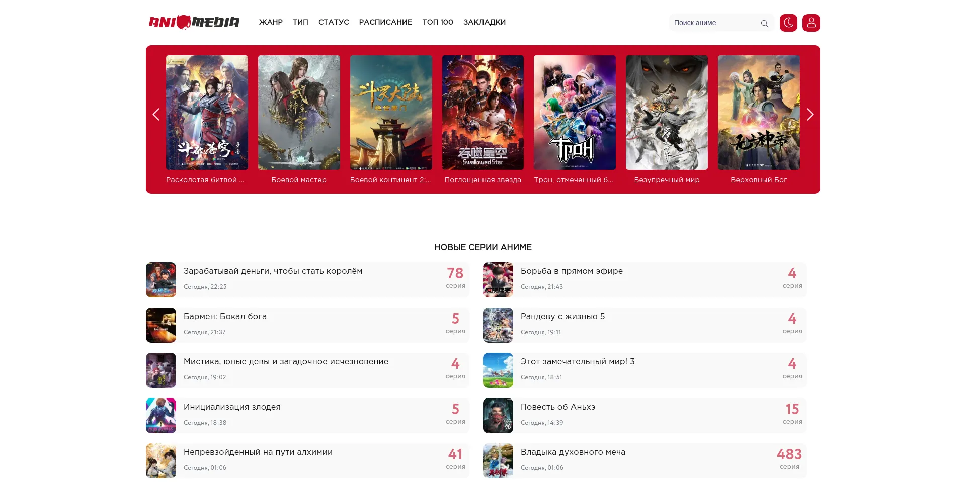Show next carousel slide arrow
The height and width of the screenshot is (499, 966).
(810, 115)
